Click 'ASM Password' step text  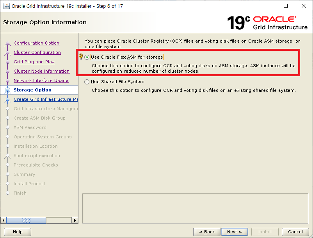tap(30, 127)
